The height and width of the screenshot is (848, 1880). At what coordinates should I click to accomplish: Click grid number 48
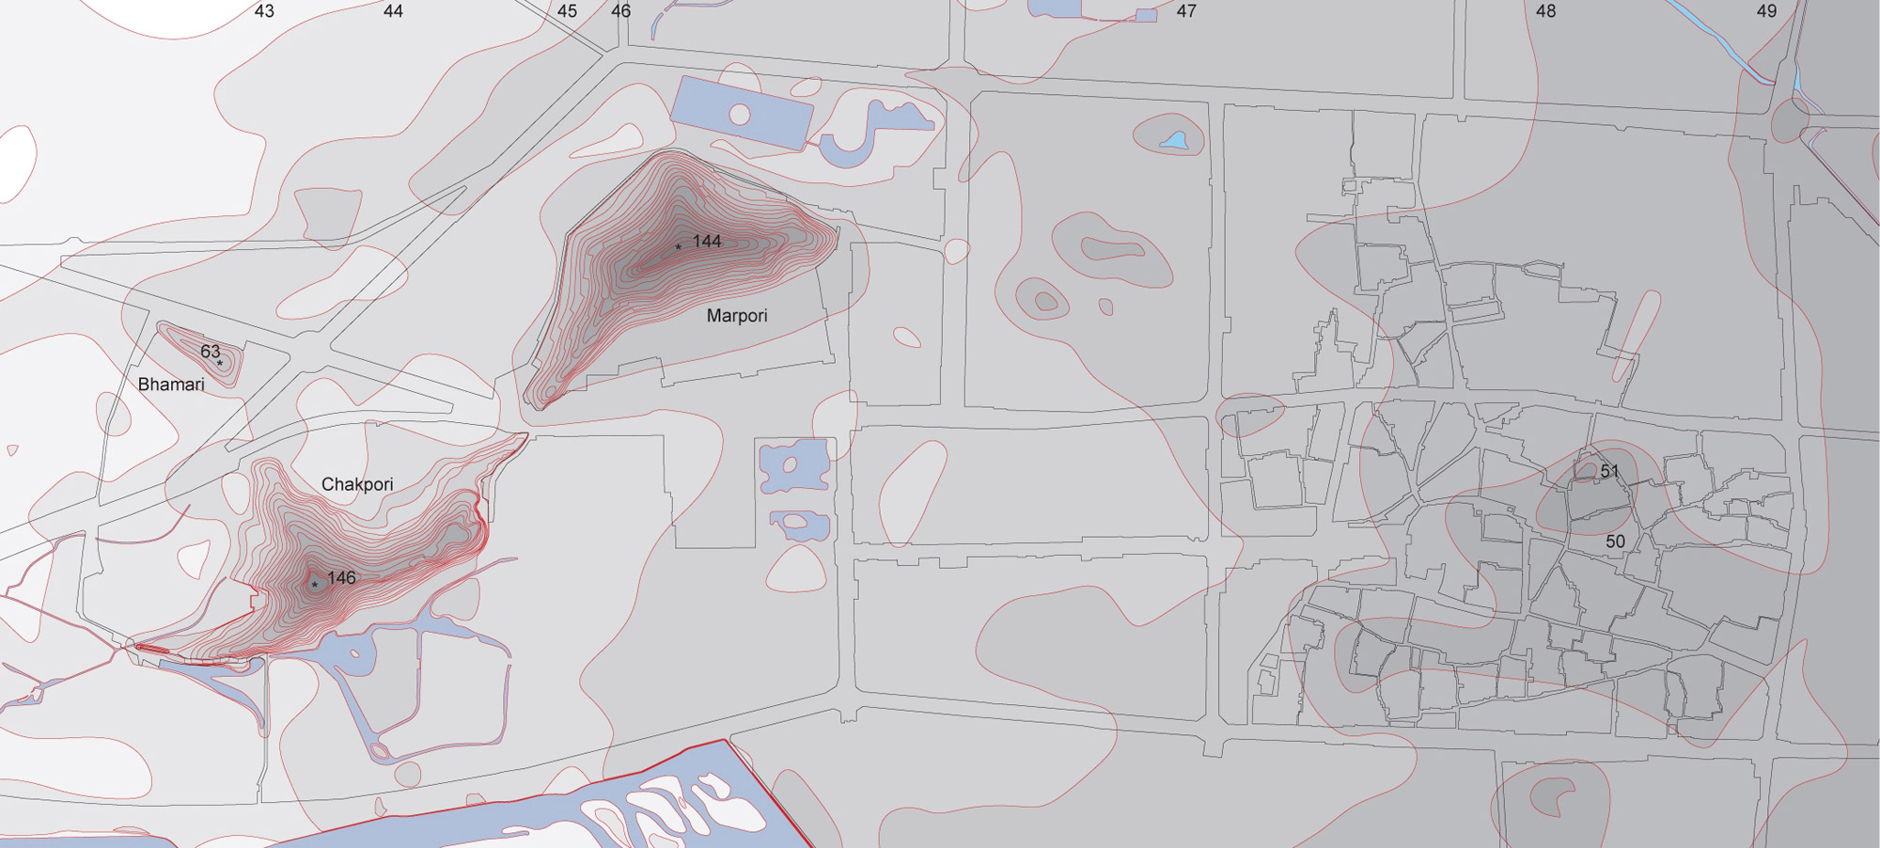[x=1545, y=11]
